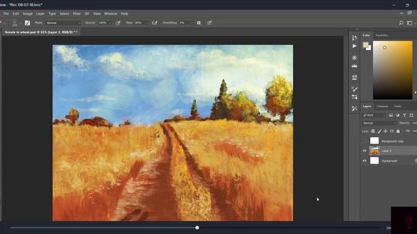Lock artboard nesting icon
417x234 pixels.
392,131
